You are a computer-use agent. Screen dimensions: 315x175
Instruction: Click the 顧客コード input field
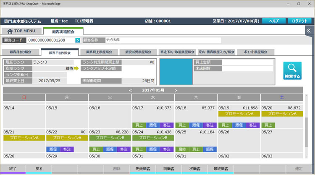click(50, 40)
